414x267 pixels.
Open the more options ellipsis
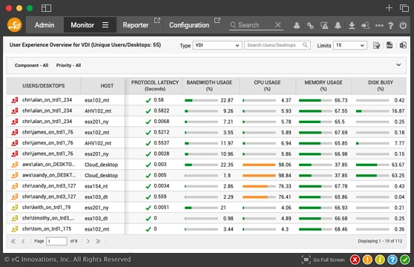(x=379, y=25)
